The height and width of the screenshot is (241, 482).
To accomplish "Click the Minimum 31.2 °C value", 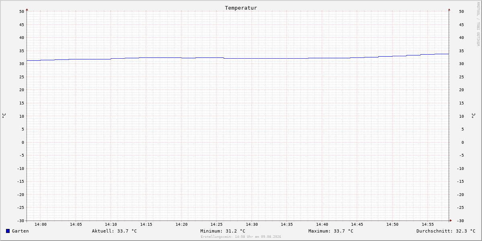I will click(x=223, y=231).
